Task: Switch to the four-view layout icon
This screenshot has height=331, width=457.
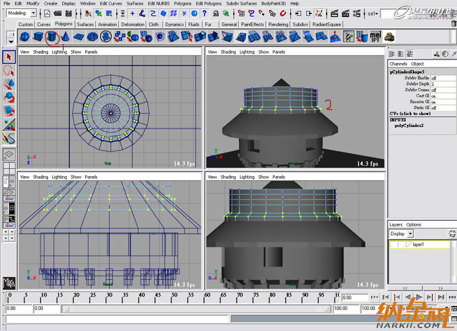Action: pos(9,168)
